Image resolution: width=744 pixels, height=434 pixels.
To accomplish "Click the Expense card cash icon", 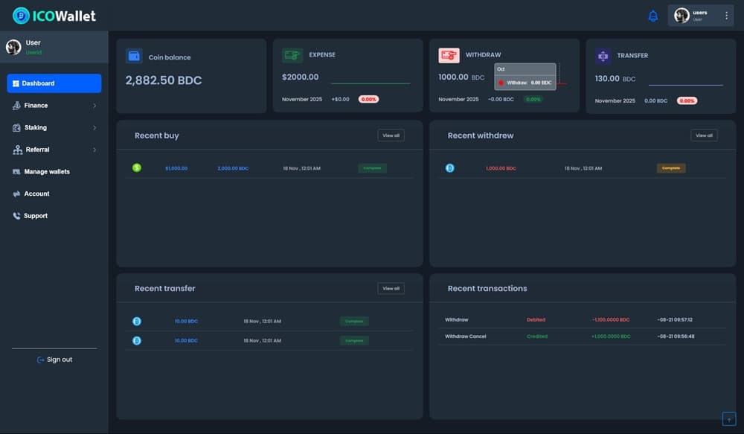I will click(x=292, y=55).
